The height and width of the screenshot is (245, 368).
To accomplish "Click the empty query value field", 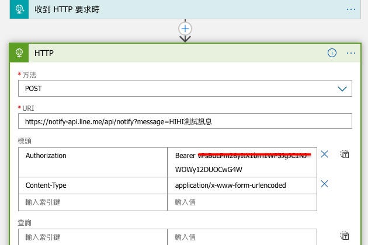I will coord(242,237).
